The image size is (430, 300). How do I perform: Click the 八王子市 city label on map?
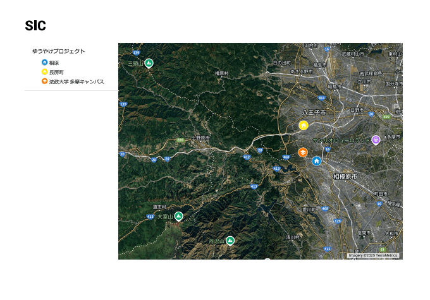click(313, 112)
